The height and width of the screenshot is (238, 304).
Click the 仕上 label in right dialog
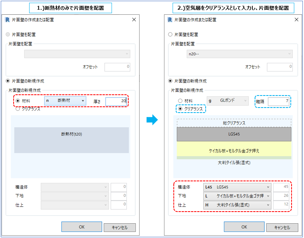point(182,205)
